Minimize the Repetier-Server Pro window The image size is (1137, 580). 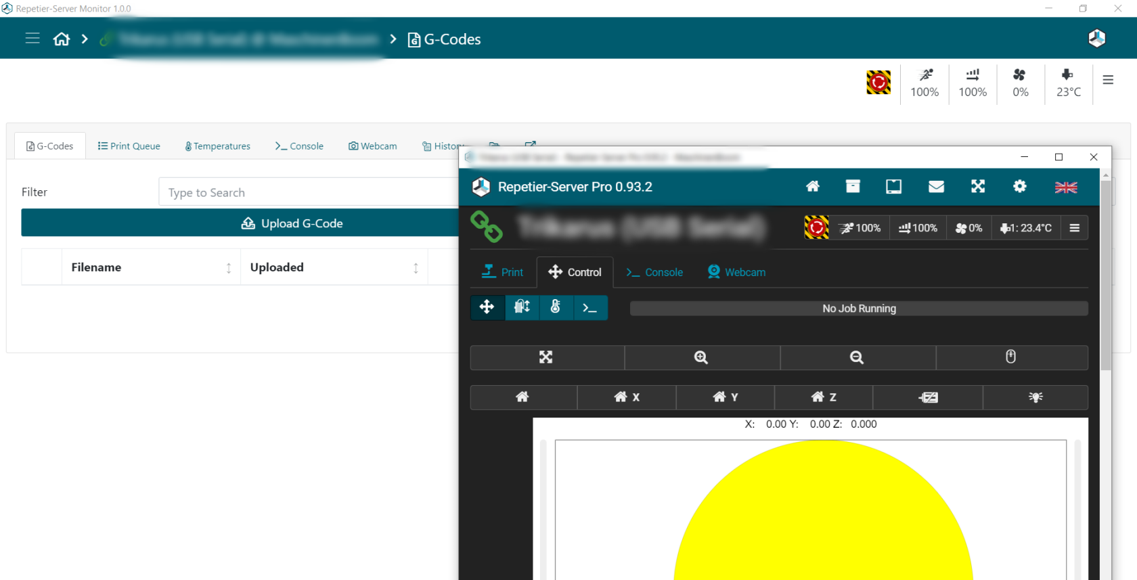pyautogui.click(x=1025, y=157)
